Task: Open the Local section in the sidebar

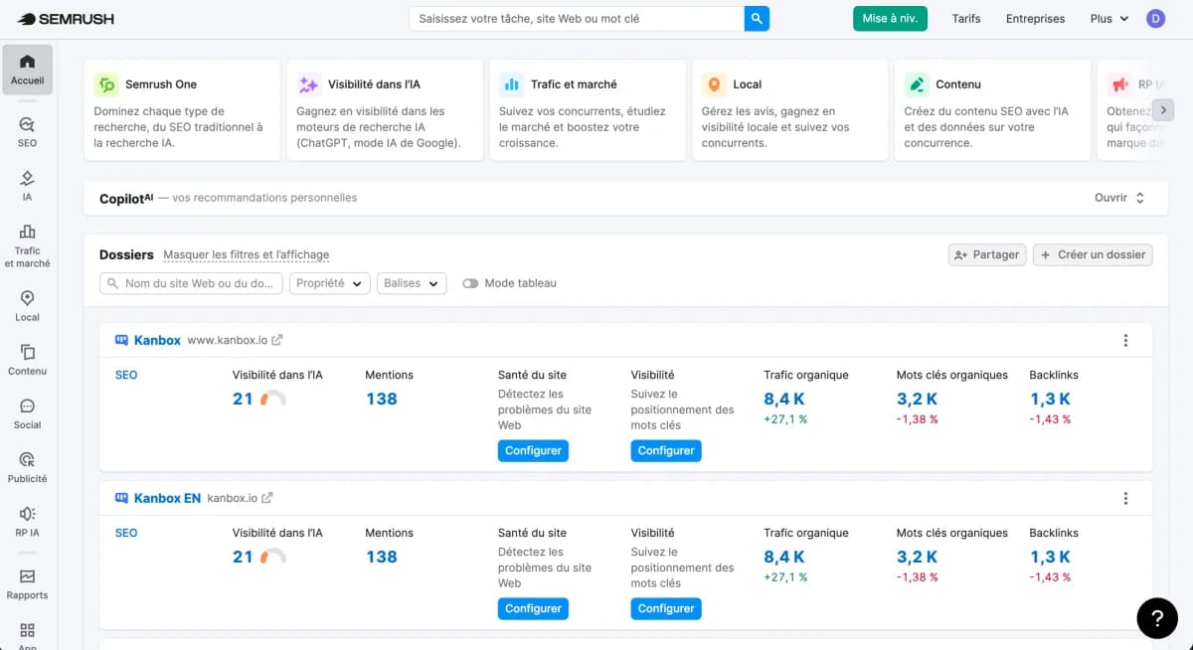Action: click(x=27, y=303)
